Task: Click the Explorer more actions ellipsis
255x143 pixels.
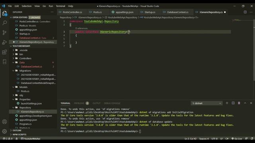Action: click(52, 12)
